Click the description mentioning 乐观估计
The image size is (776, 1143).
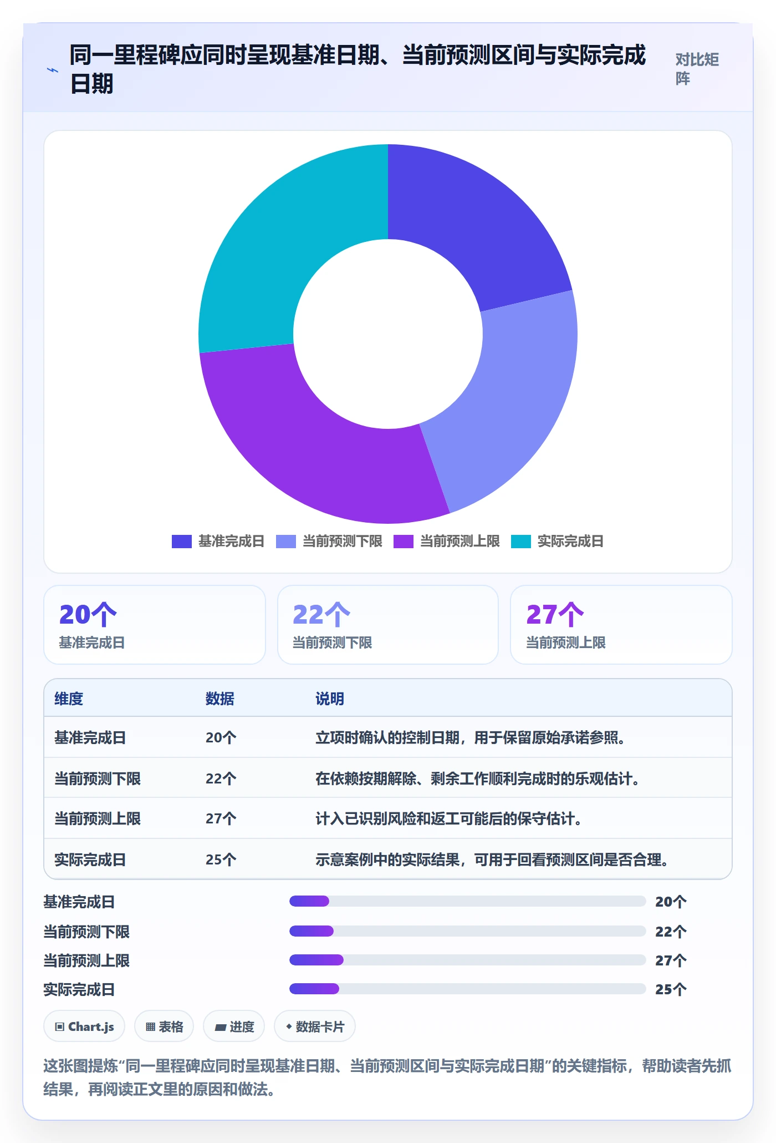coord(478,778)
